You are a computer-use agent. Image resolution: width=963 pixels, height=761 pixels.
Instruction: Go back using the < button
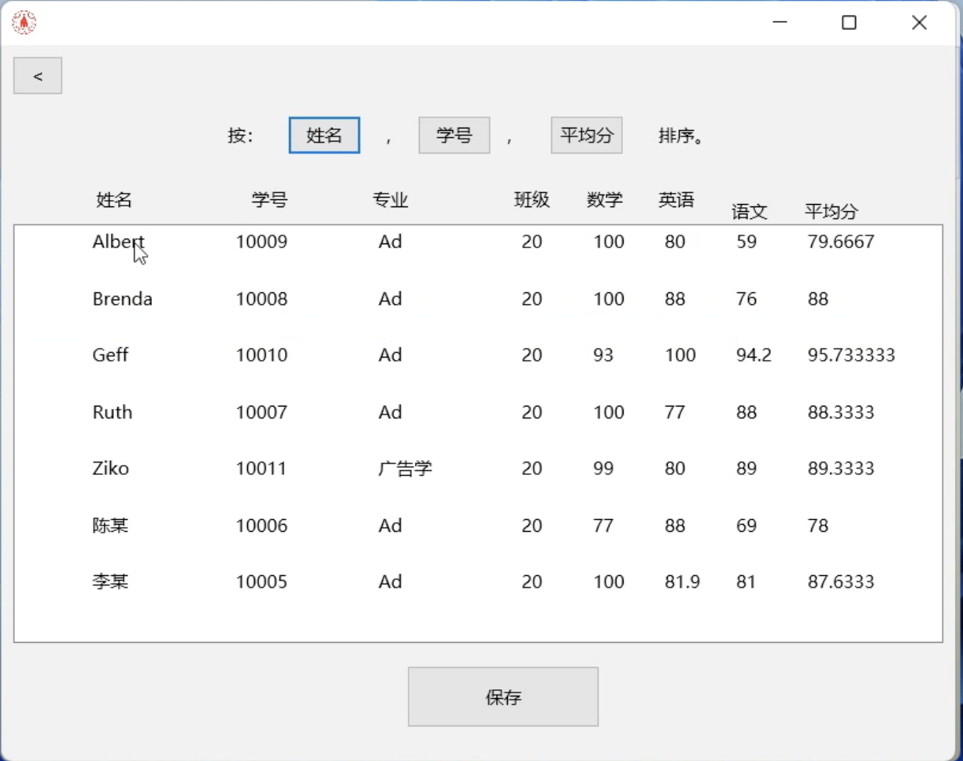pos(38,76)
